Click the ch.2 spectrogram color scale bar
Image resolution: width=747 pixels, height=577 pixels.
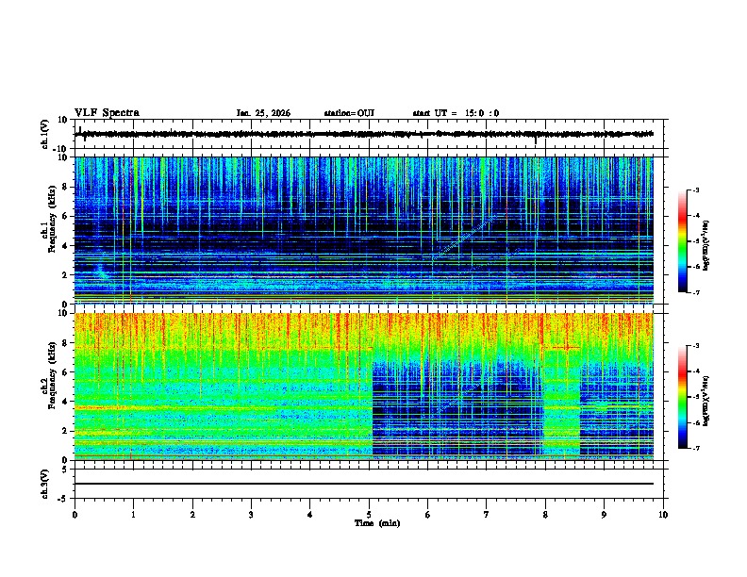point(683,397)
